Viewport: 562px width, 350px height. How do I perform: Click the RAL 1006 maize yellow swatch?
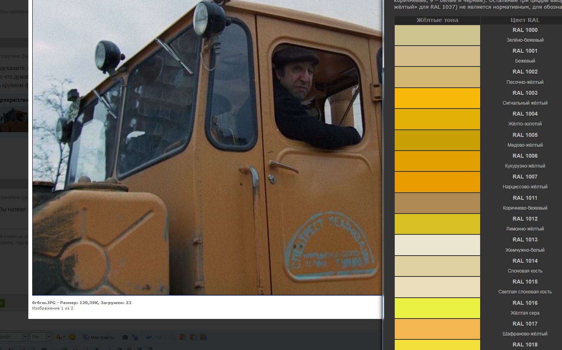437,161
